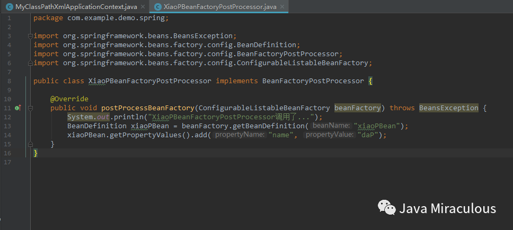The width and height of the screenshot is (513, 230).
Task: Collapse the imports fold marker at line 3
Action: (30, 36)
